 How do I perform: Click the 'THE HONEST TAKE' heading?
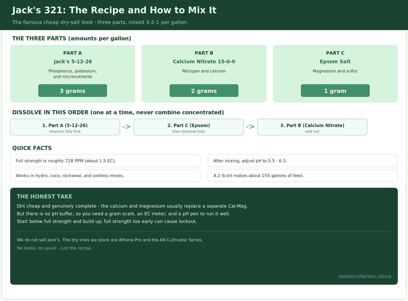45,197
